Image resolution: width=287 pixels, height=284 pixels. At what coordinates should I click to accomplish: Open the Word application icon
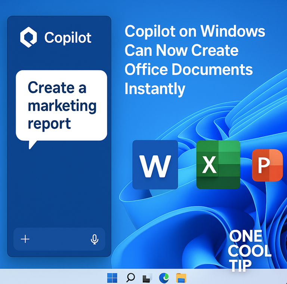coord(155,165)
